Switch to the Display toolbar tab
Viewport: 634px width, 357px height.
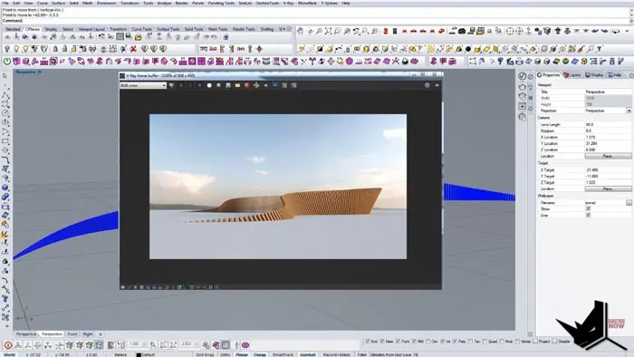pos(51,29)
